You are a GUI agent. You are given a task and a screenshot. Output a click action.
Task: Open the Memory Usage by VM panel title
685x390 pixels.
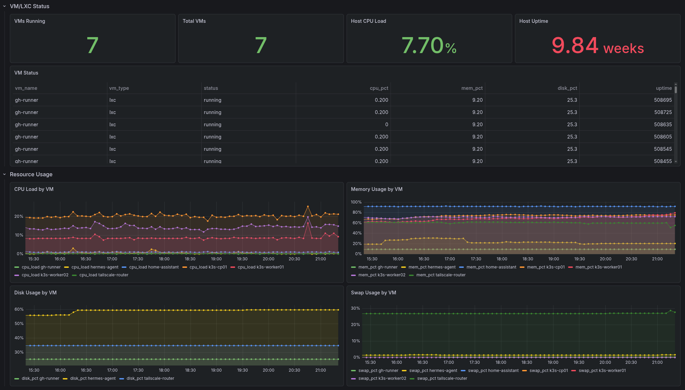(377, 189)
